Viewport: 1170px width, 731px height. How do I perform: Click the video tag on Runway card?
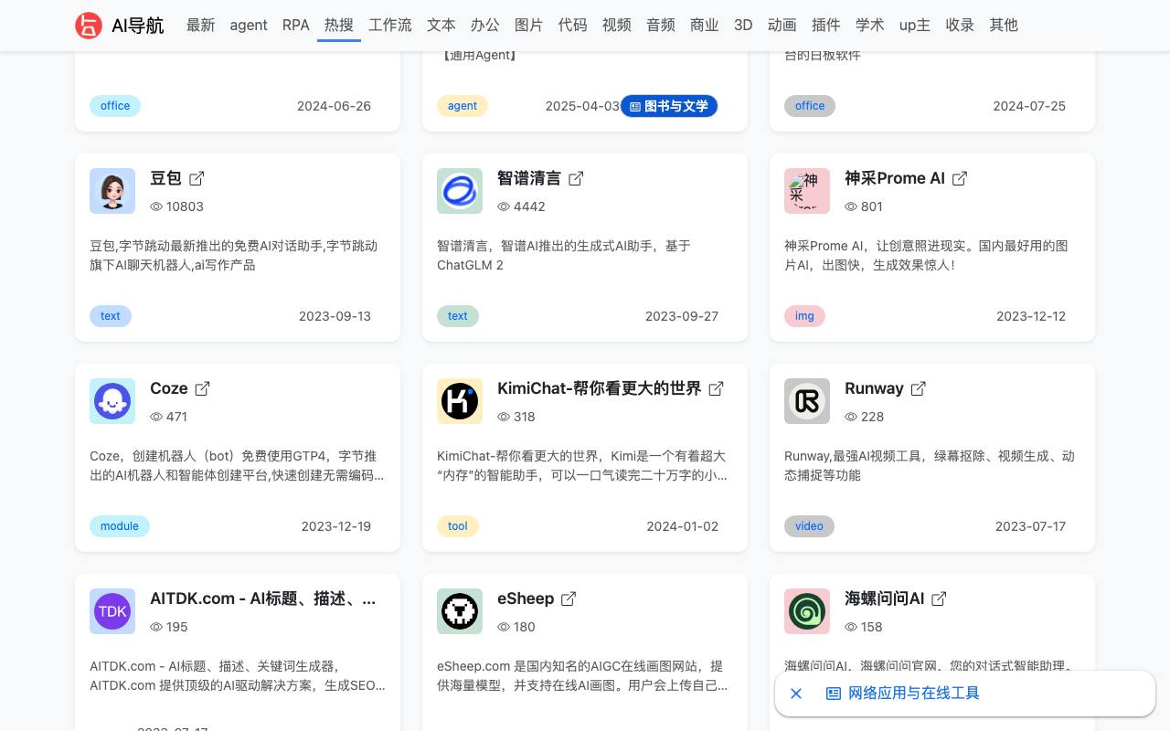[809, 526]
